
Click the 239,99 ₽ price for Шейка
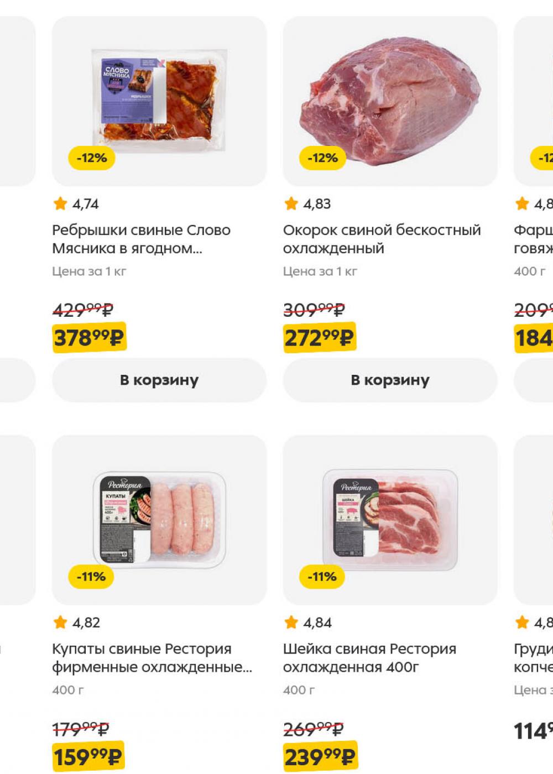(x=320, y=756)
